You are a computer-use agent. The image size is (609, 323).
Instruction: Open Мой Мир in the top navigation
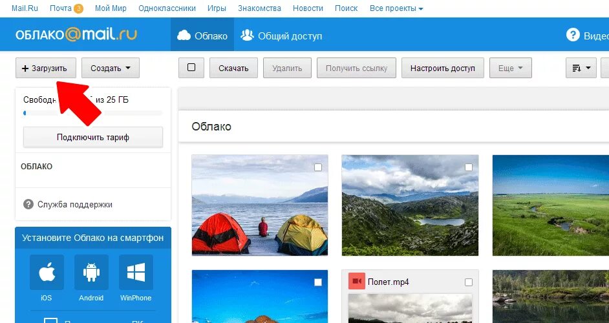point(111,8)
